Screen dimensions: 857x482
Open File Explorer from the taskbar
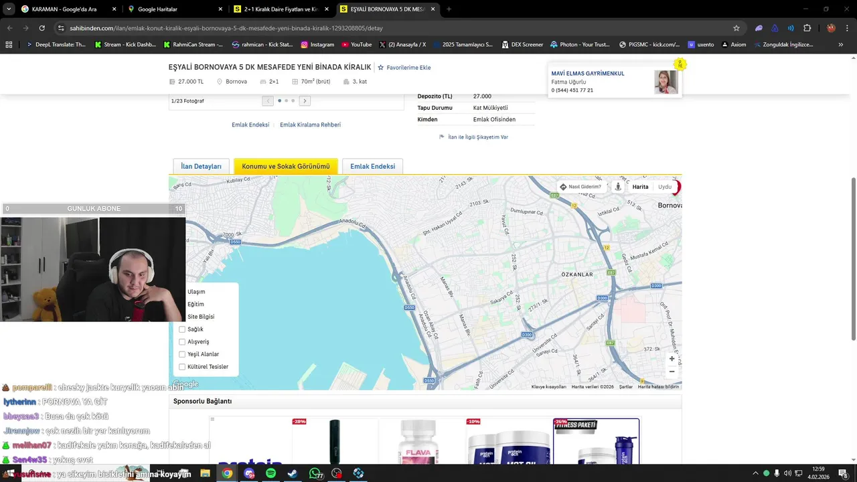(x=205, y=473)
